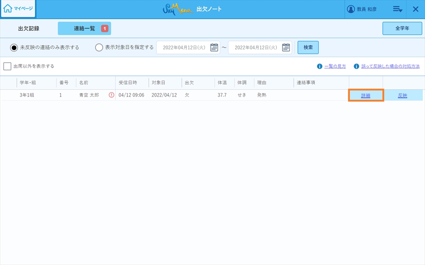Expand the hamburger menu dropdown

397,9
